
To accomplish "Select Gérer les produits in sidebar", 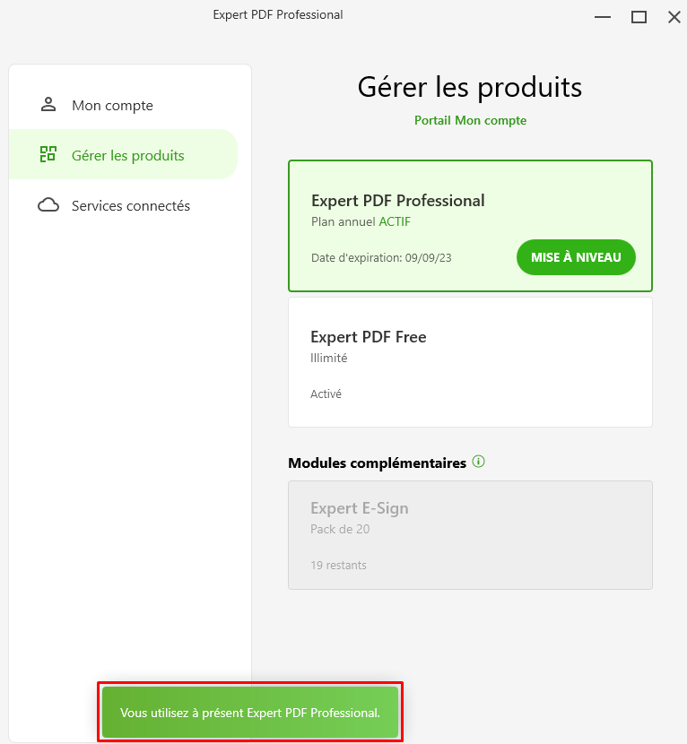I will click(124, 155).
